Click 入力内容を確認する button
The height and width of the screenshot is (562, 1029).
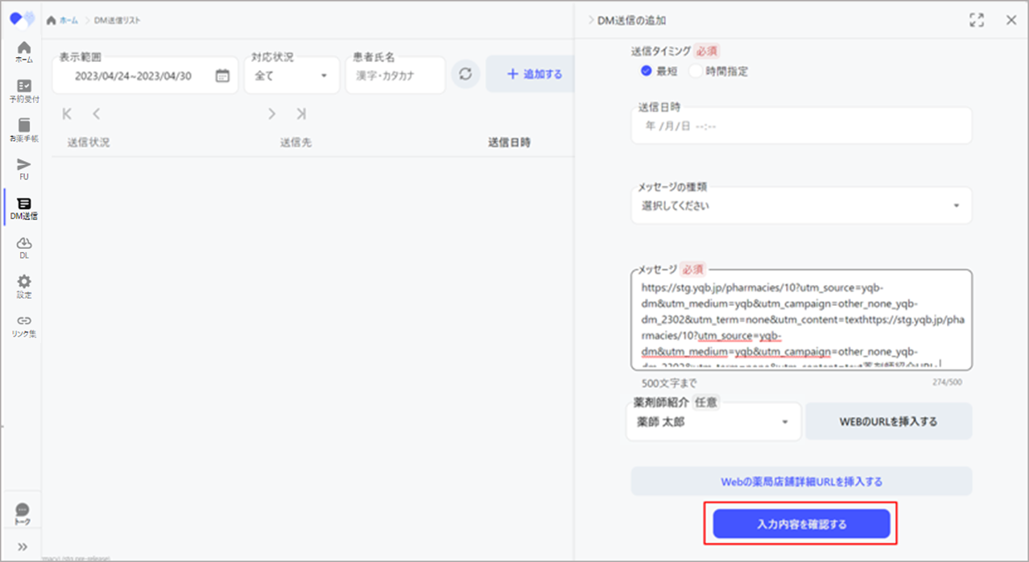coord(801,524)
